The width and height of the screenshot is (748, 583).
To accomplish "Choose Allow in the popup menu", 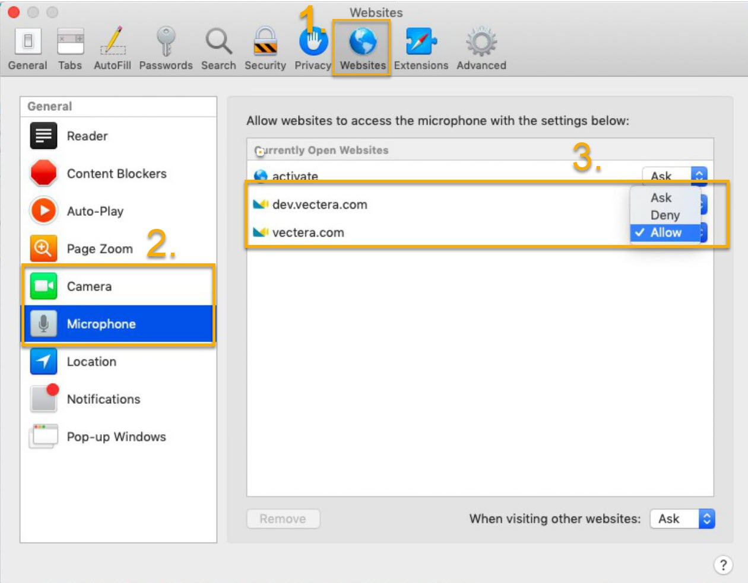I will pyautogui.click(x=665, y=232).
